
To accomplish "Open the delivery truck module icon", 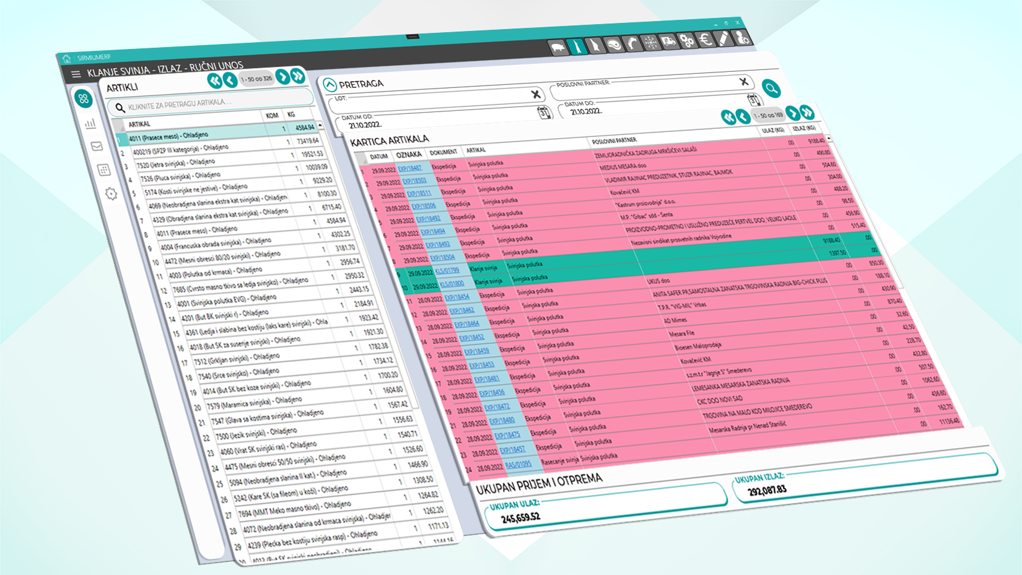I will (x=668, y=42).
